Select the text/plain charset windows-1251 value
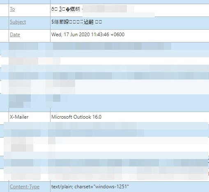209x192 pixels. (90, 187)
